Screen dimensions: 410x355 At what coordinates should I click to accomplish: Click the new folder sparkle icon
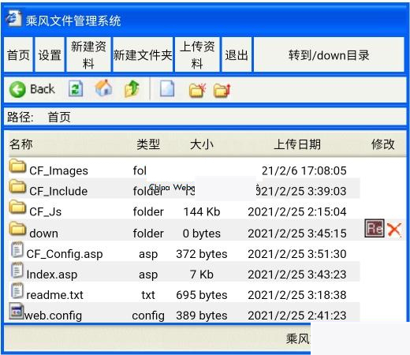(197, 90)
